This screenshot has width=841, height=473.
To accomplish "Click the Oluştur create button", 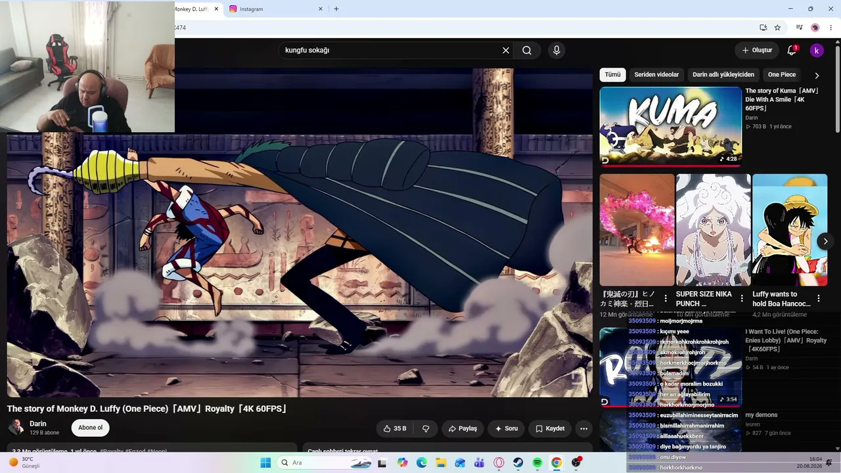I will click(x=757, y=51).
